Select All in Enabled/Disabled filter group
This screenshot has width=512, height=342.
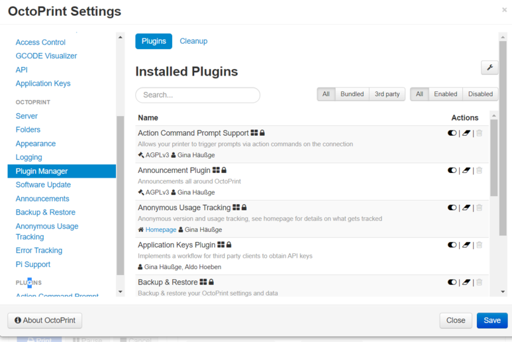[x=419, y=94]
